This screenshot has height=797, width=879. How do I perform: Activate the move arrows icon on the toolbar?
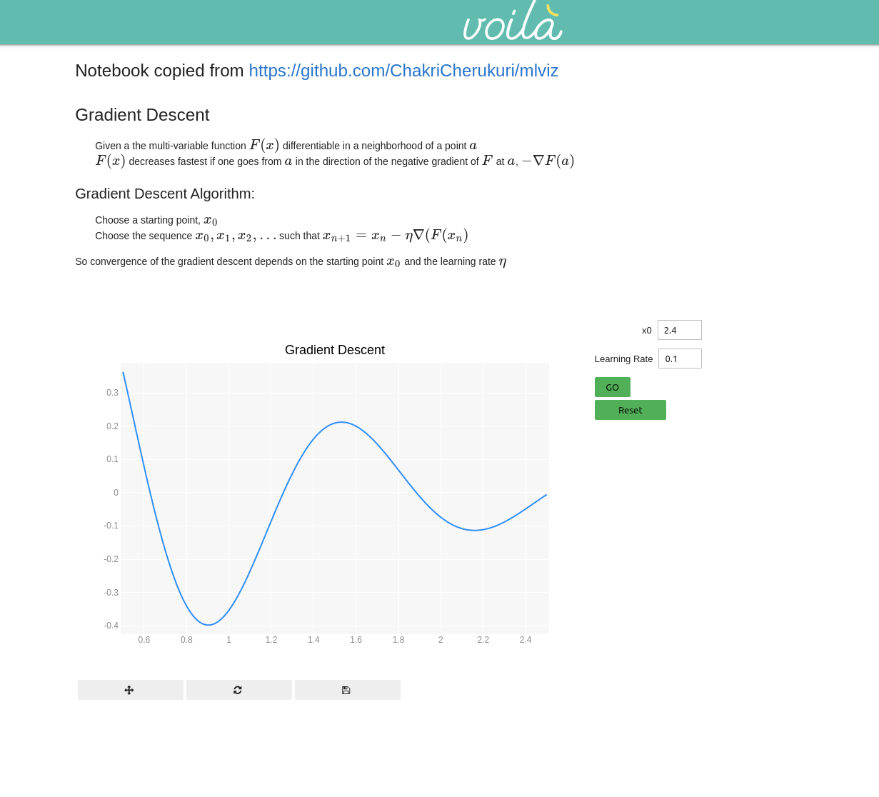[130, 689]
